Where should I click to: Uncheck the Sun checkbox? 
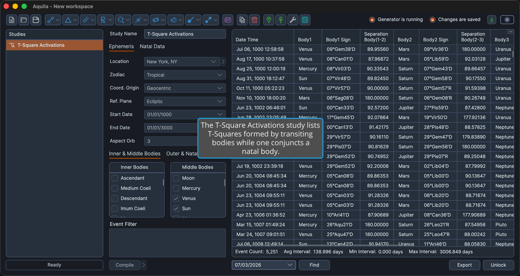click(176, 209)
